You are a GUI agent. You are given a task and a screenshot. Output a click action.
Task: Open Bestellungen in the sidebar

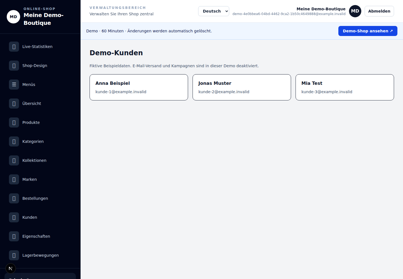click(x=40, y=198)
